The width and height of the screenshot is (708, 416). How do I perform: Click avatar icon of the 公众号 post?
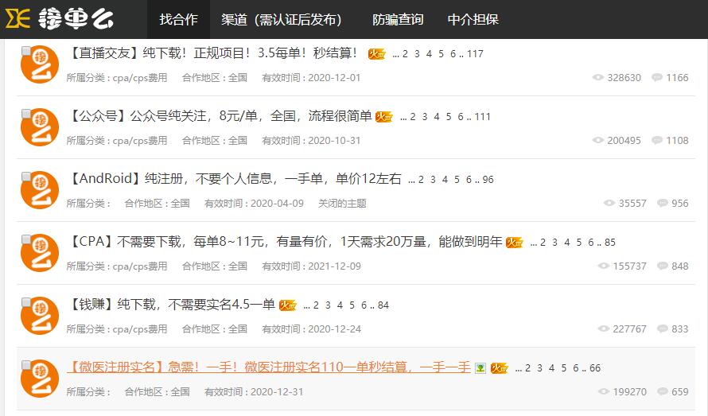[x=41, y=128]
